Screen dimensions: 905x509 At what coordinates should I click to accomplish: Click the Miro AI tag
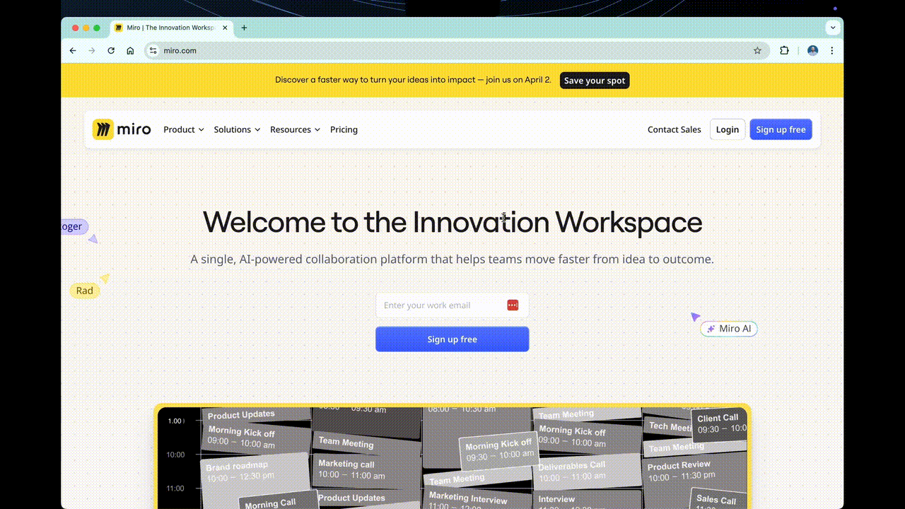[729, 329]
